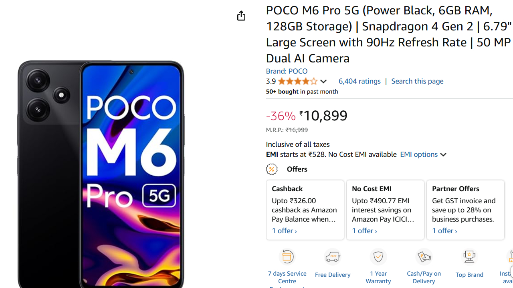Open the Partner Offers 1 offer link

[x=444, y=231]
